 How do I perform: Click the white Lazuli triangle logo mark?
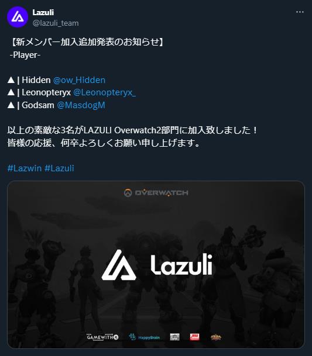tap(119, 265)
